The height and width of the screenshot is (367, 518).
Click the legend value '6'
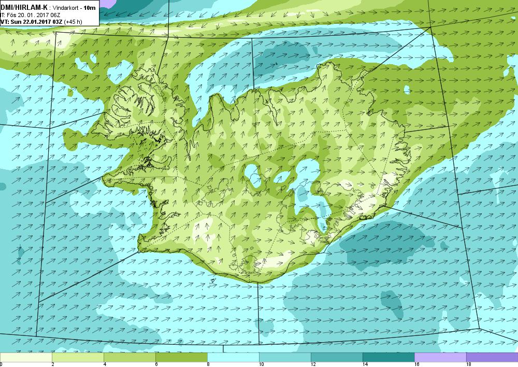coord(156,364)
